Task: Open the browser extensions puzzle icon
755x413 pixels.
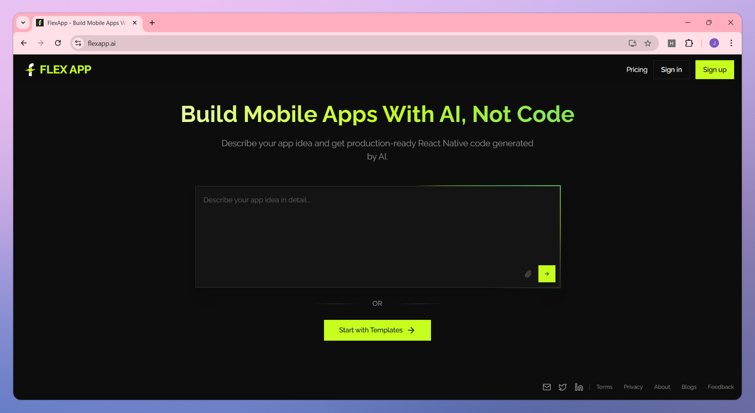Action: click(x=689, y=43)
